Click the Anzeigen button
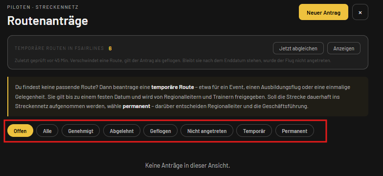Screen dimensions: 383x176 [344, 48]
